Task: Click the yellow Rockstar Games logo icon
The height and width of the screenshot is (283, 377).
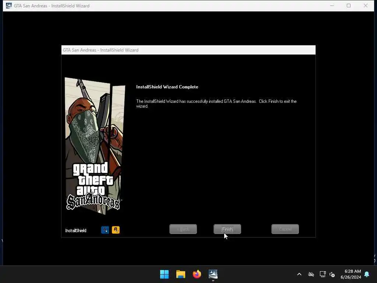Action: (116, 230)
